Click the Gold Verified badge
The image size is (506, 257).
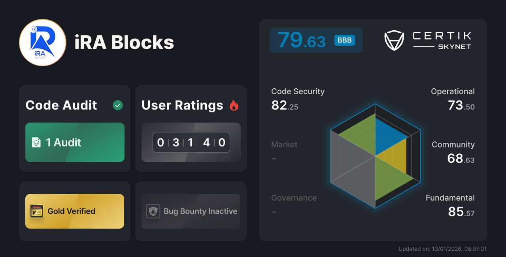click(75, 211)
